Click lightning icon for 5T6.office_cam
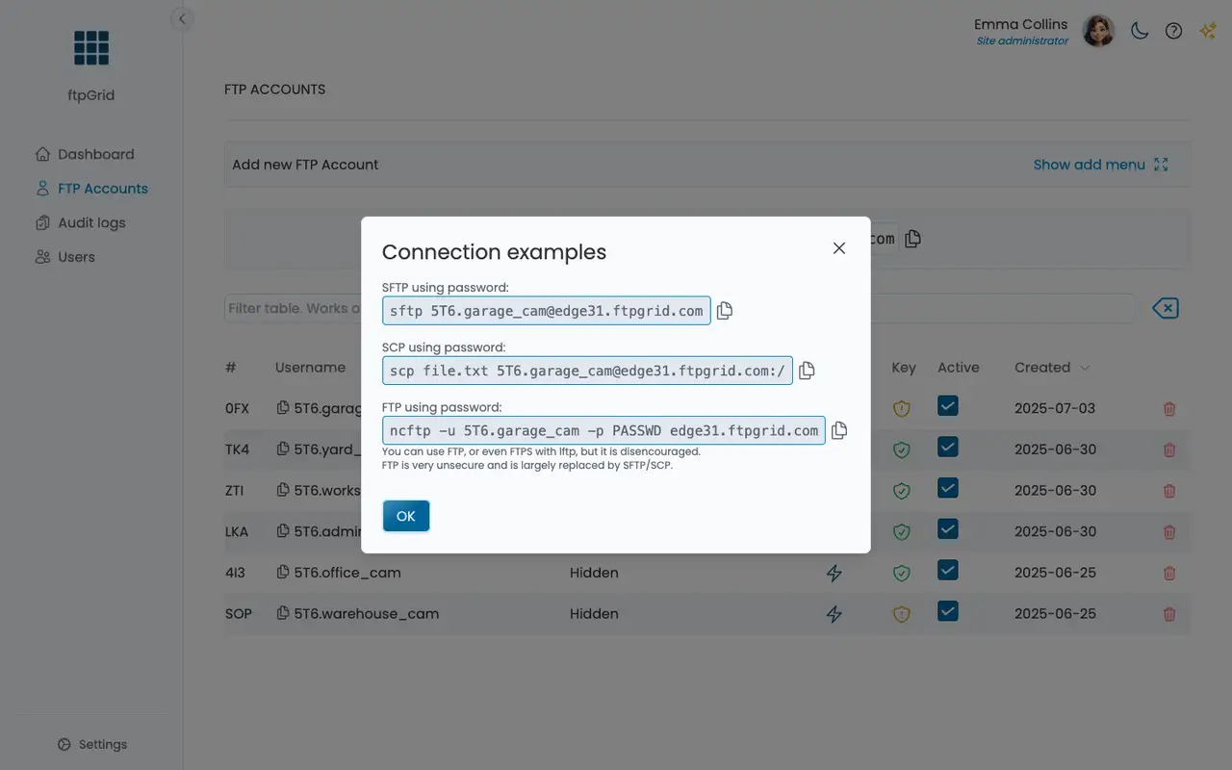Viewport: 1232px width, 770px height. (x=834, y=573)
